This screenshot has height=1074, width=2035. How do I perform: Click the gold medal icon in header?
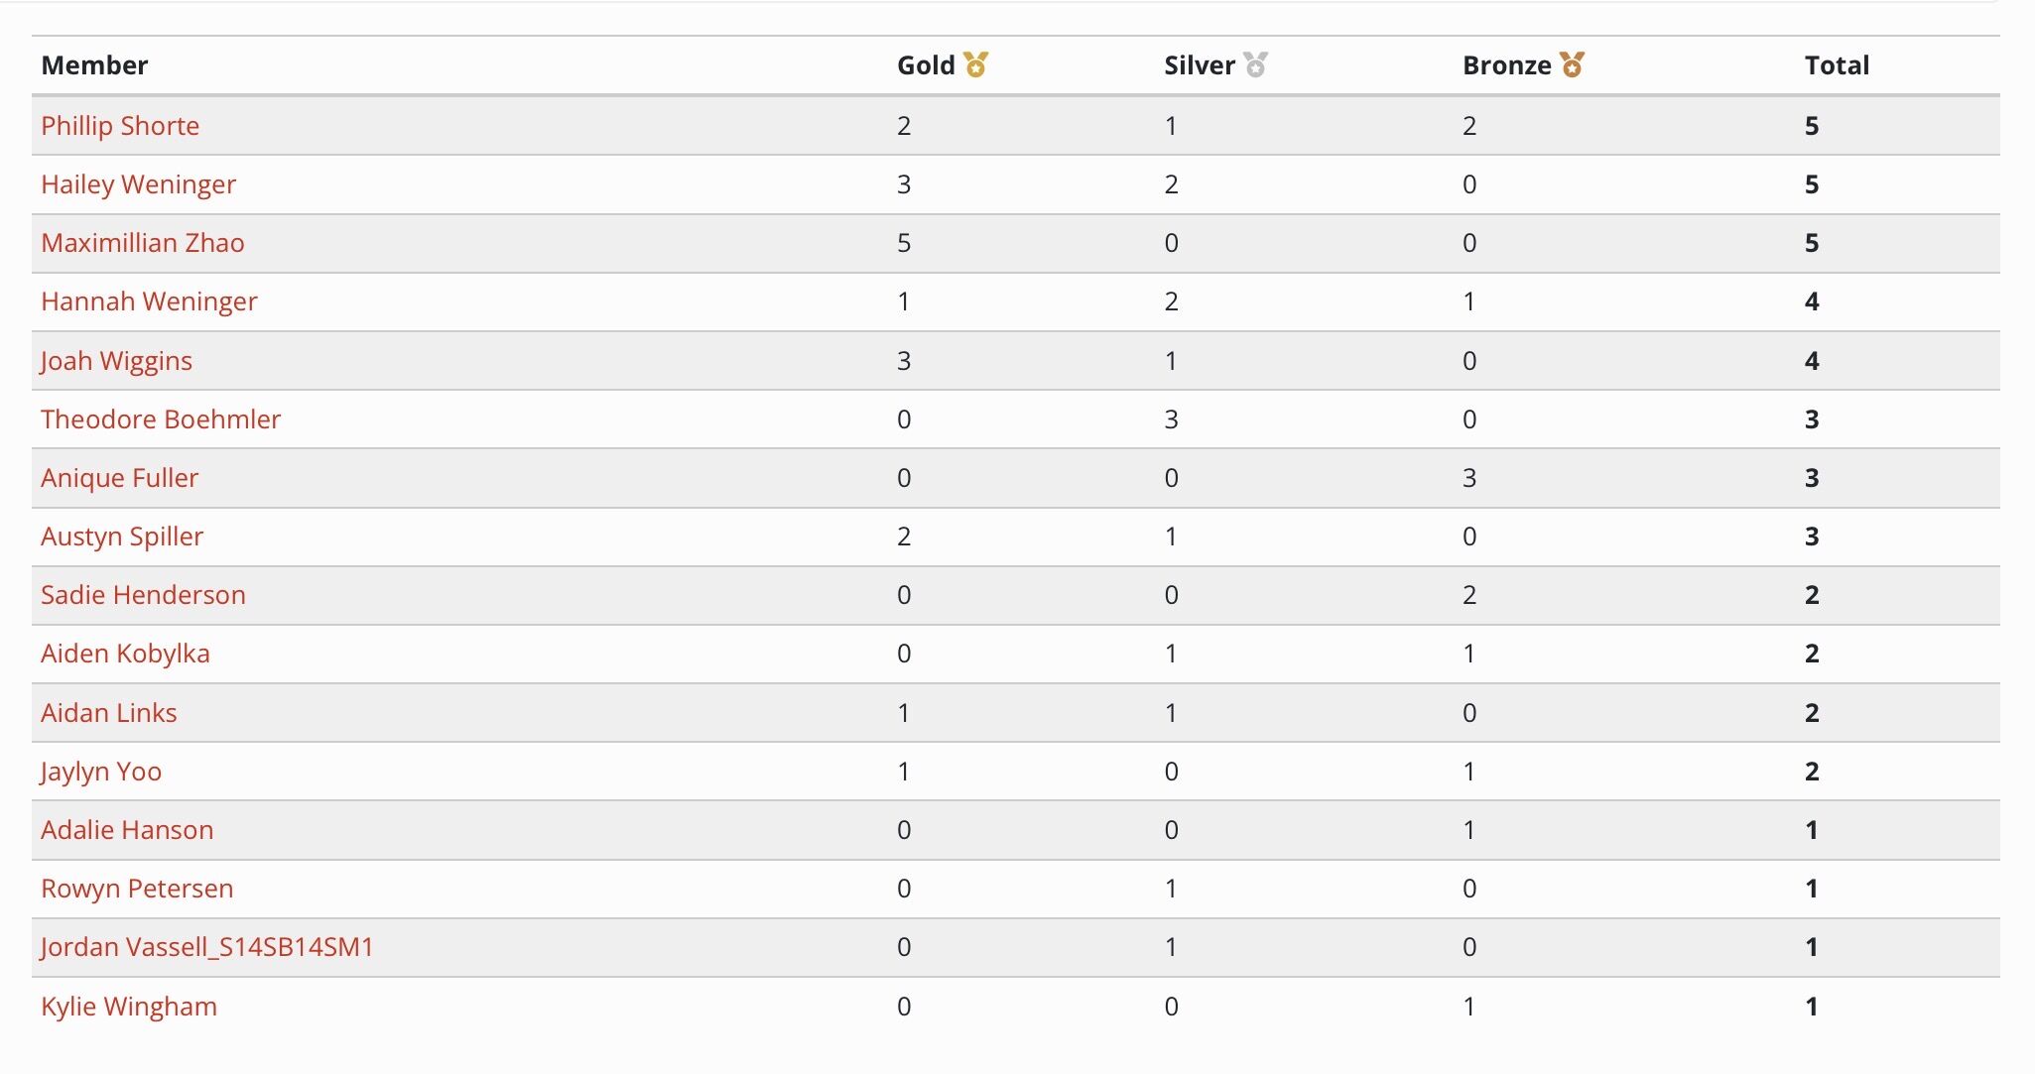click(976, 64)
